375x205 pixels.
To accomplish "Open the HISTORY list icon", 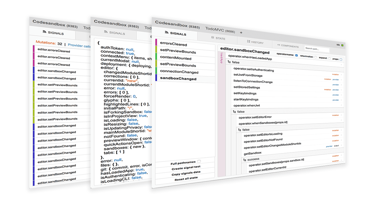I will [x=248, y=42].
